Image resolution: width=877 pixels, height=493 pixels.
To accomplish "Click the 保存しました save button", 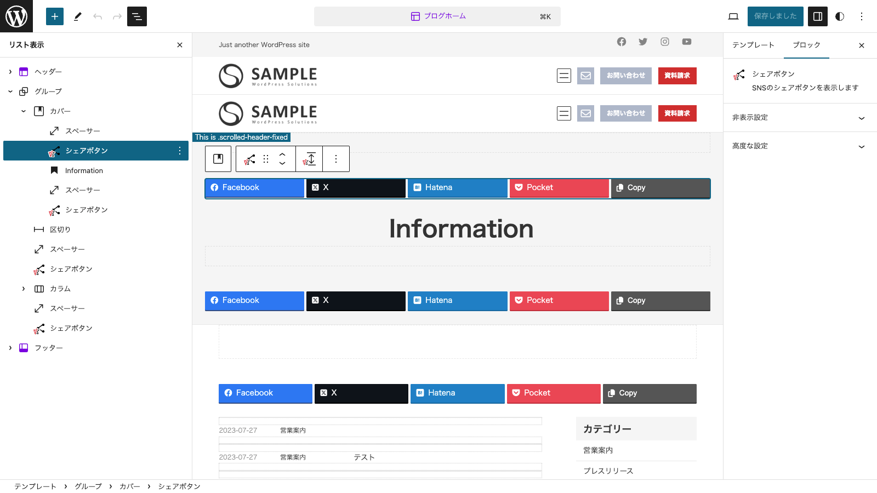I will [x=776, y=16].
